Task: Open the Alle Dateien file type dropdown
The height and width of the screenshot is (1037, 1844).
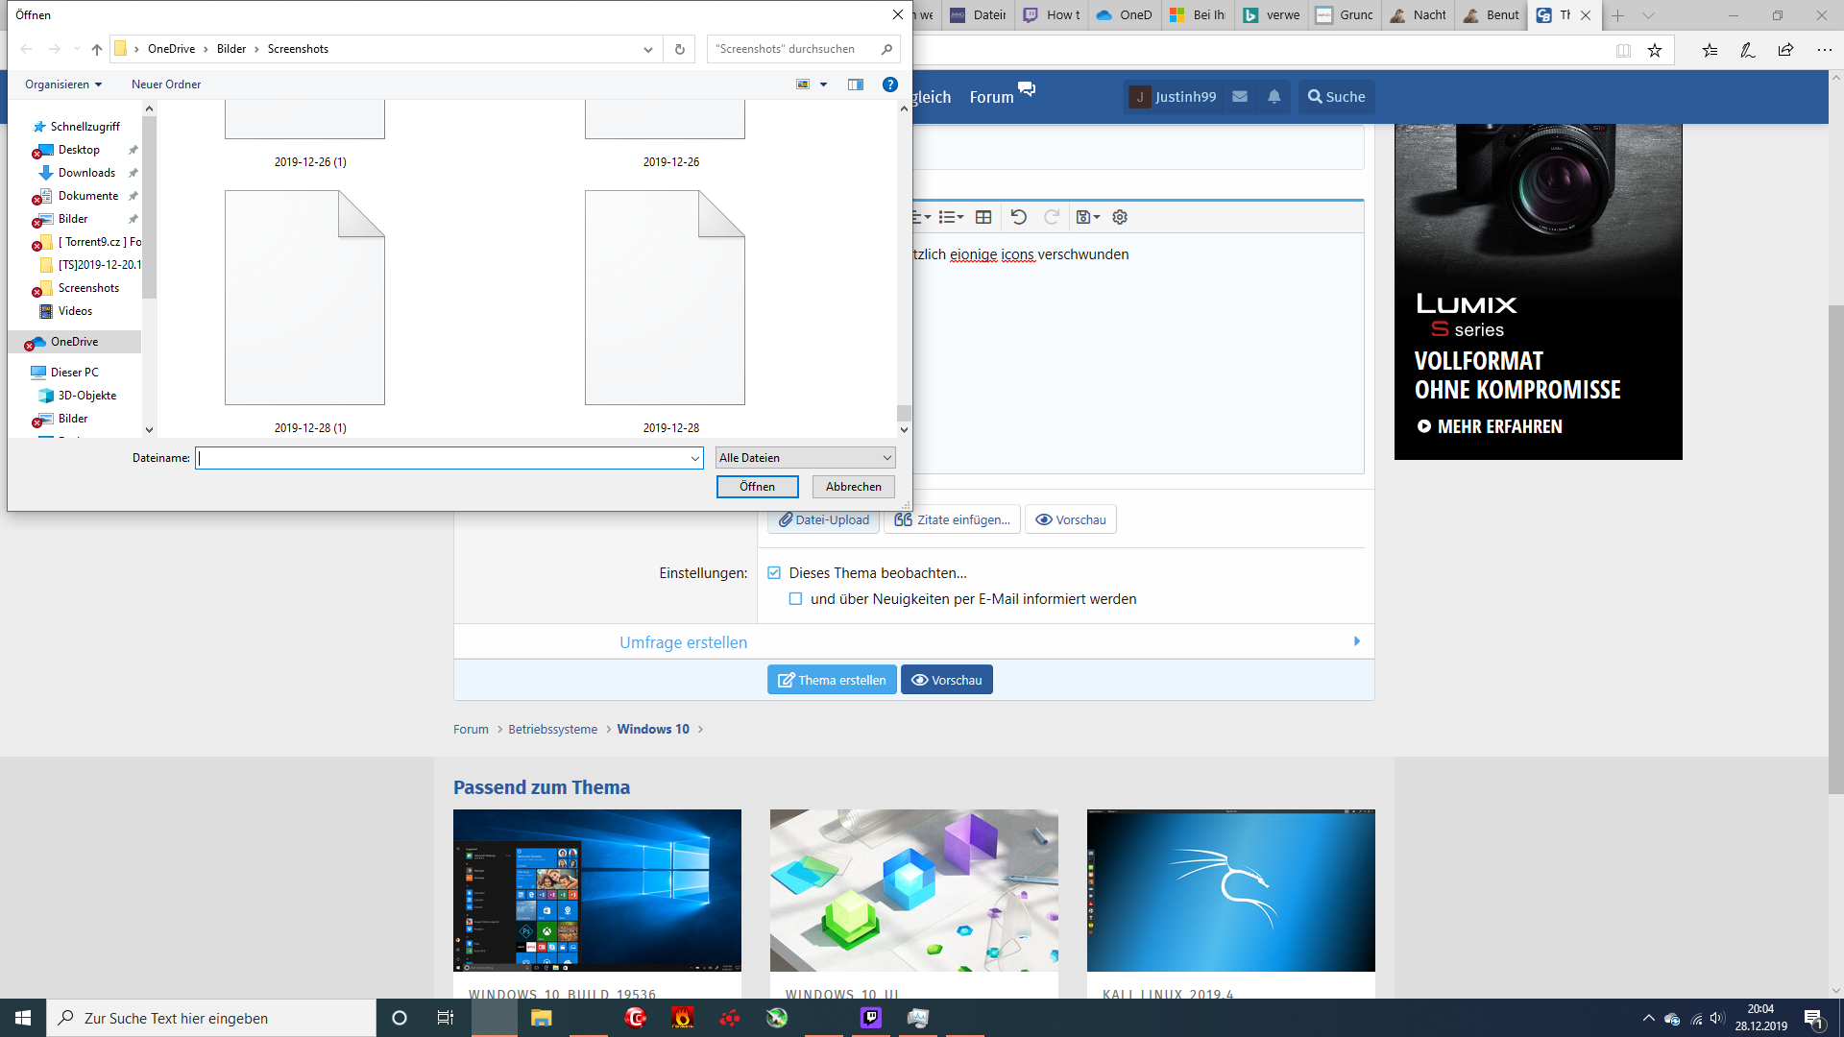Action: pyautogui.click(x=805, y=458)
